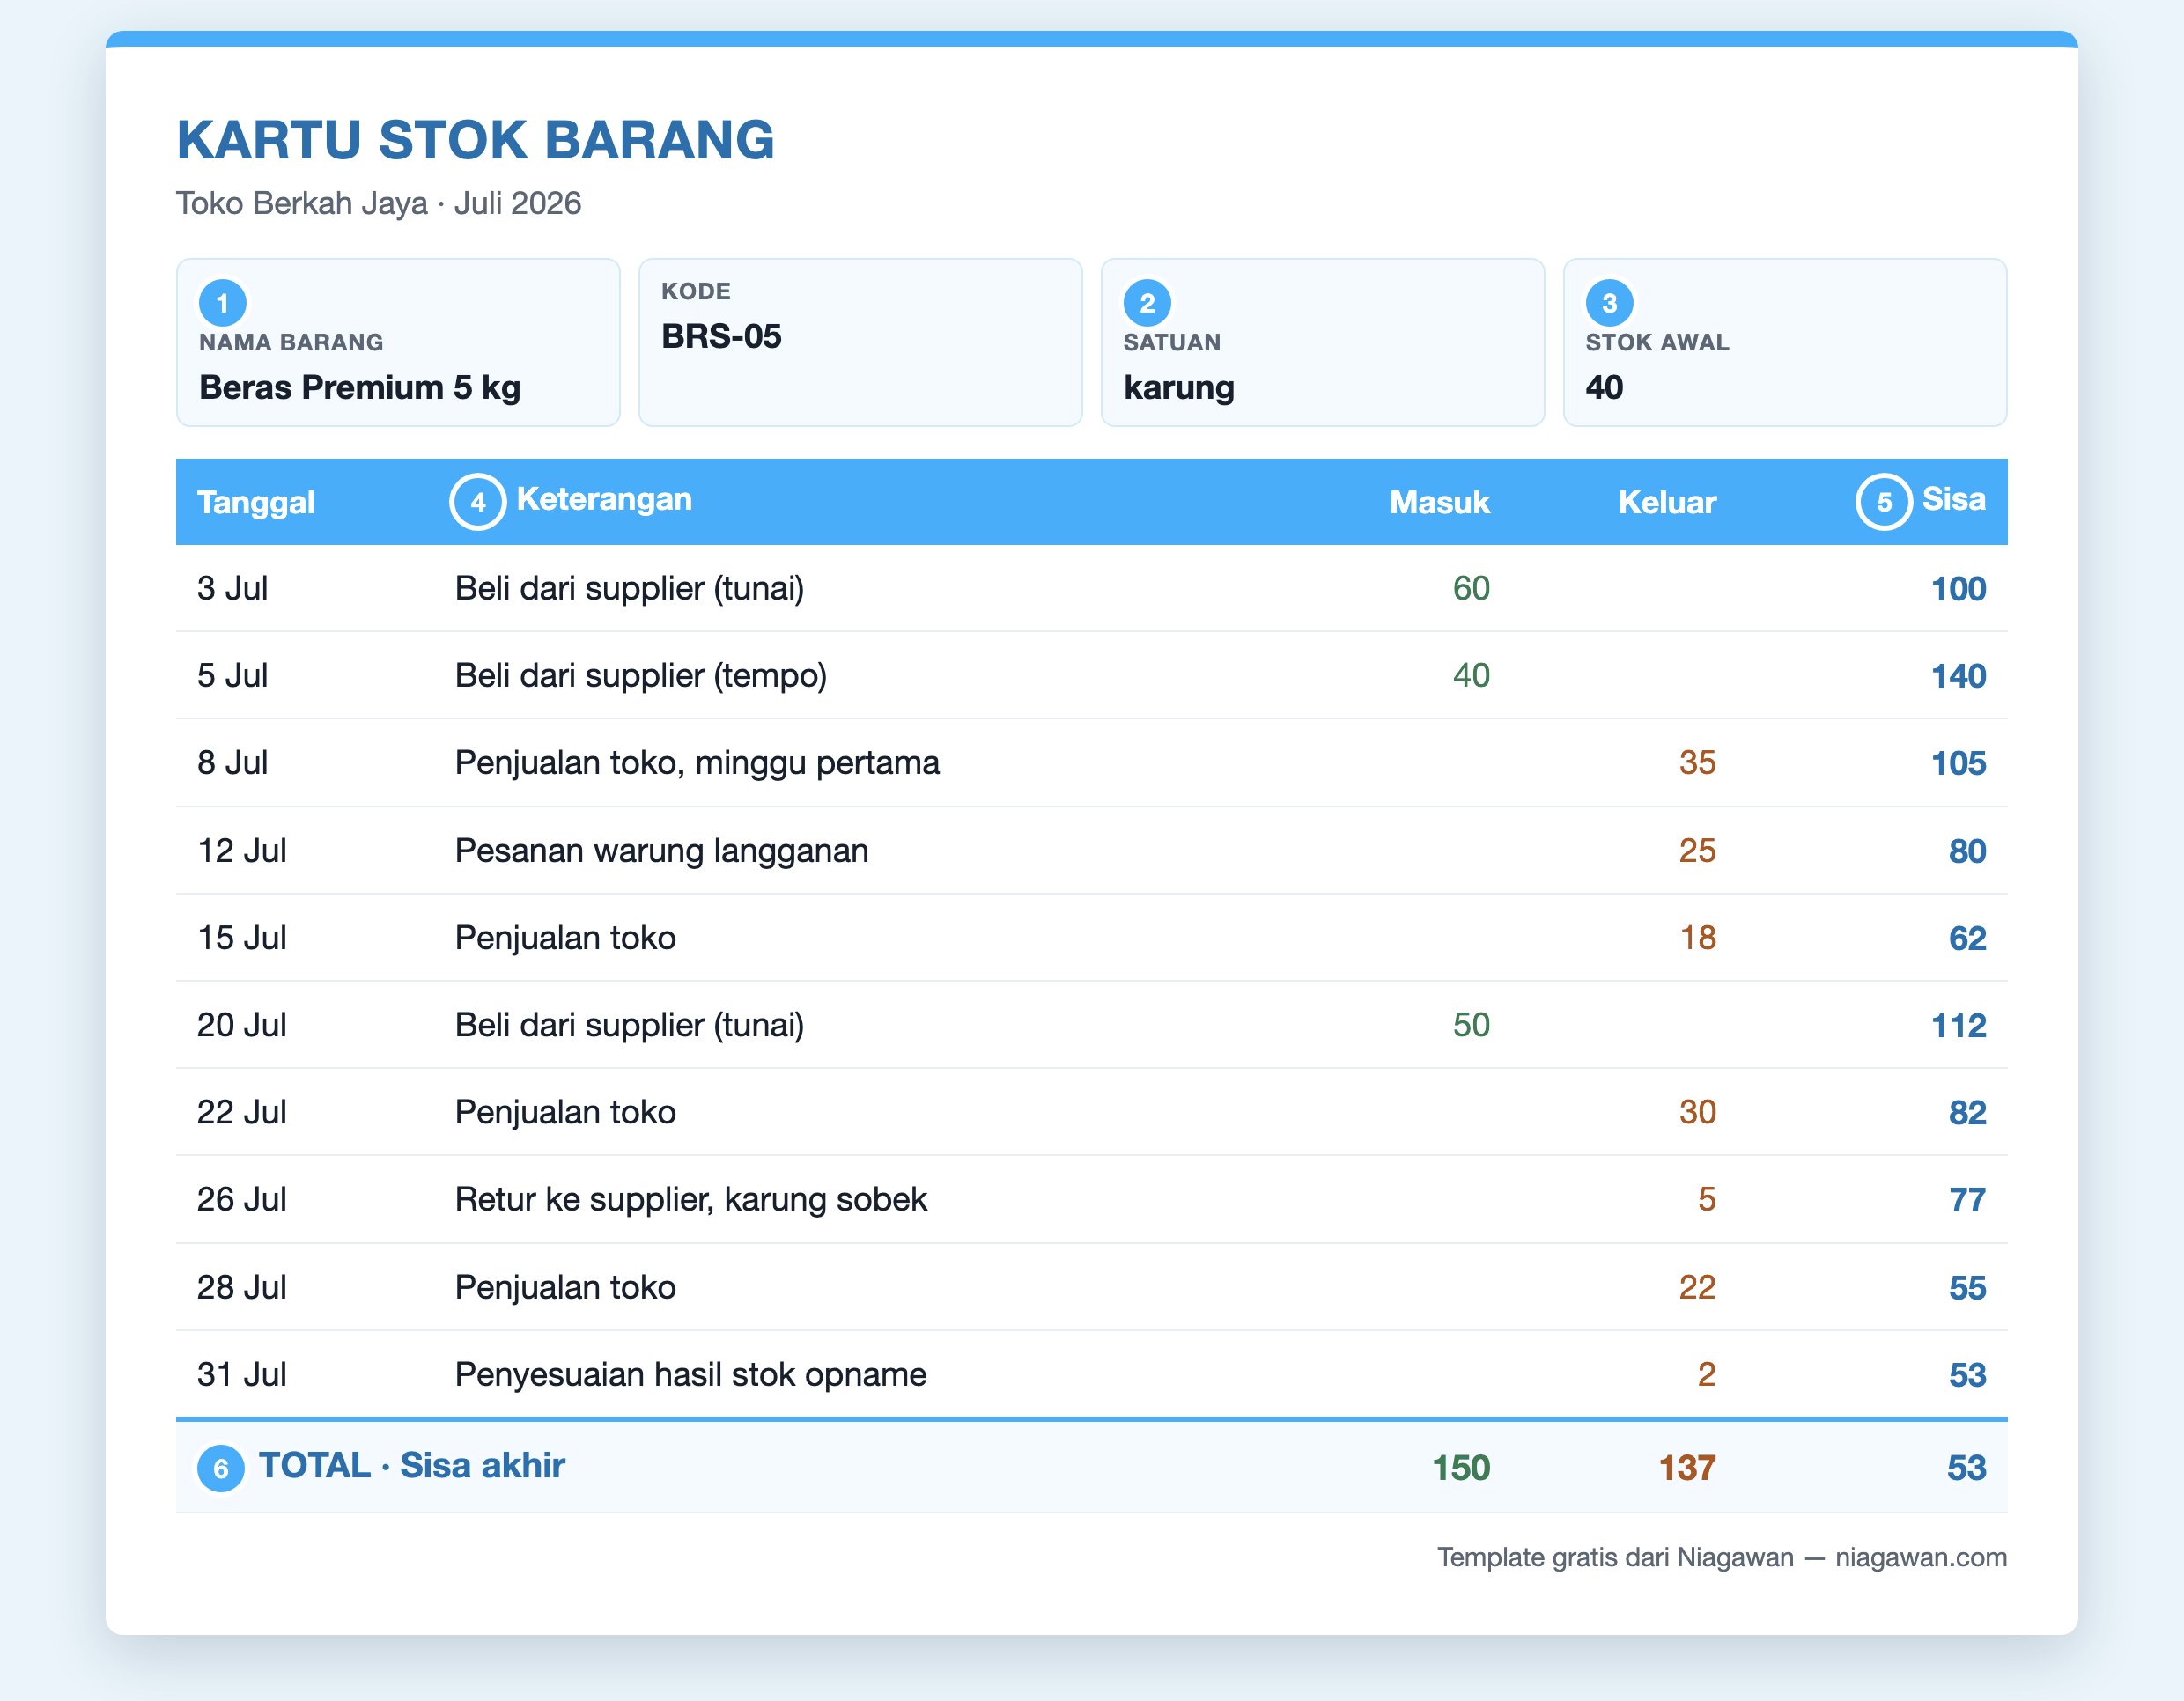Click the "KODE" field label
Viewport: 2184px width, 1701px height.
pos(696,291)
